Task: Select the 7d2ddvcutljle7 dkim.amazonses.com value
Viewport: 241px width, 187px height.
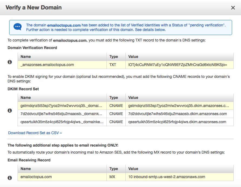Action: click(x=178, y=114)
